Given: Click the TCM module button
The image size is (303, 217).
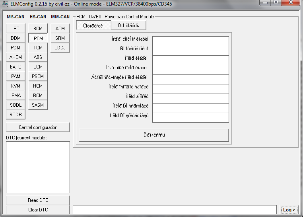Looking at the screenshot, I should point(38,48).
